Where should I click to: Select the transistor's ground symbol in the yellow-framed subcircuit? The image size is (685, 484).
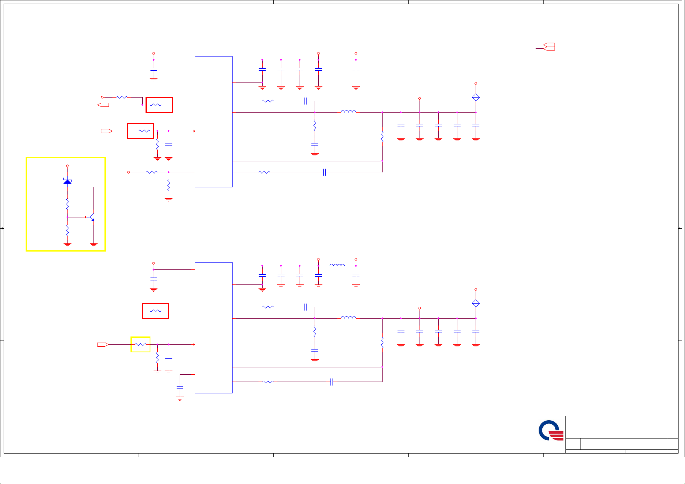(x=94, y=245)
